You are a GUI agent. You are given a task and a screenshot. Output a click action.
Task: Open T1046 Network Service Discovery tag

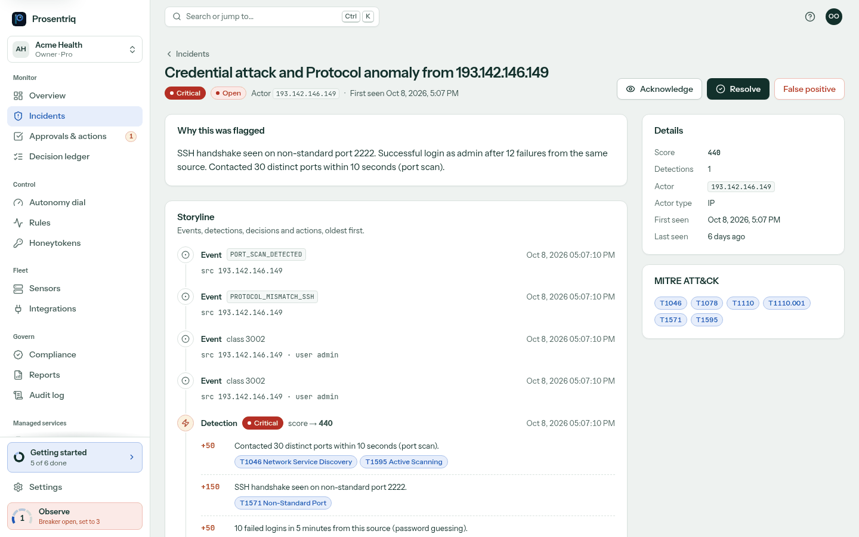296,462
